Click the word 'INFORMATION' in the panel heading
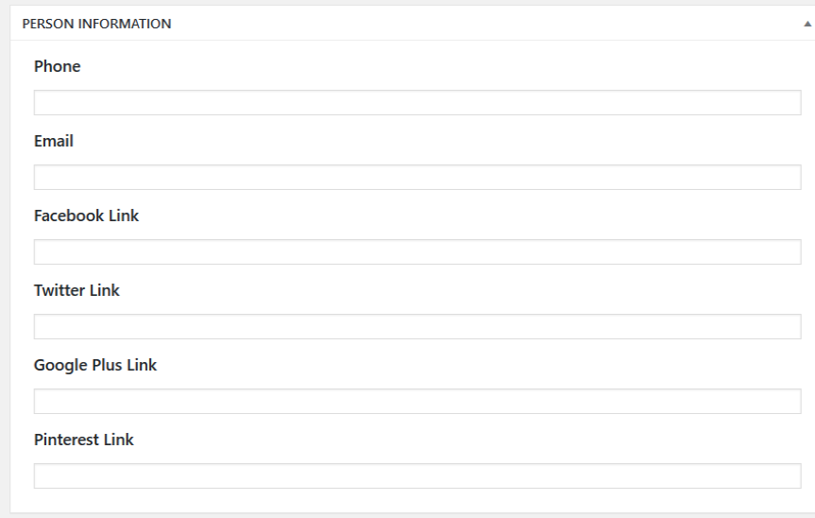 127,24
